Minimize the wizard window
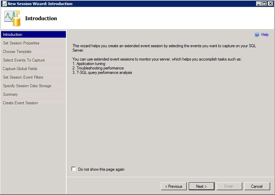The width and height of the screenshot is (275, 195). pyautogui.click(x=258, y=4)
